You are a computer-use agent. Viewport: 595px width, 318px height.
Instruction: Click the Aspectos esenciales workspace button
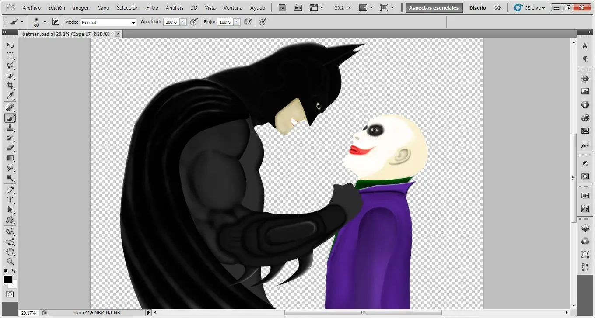[x=434, y=7]
